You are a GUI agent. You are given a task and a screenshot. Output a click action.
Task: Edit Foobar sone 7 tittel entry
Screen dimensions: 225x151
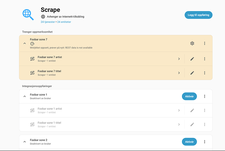click(x=192, y=73)
